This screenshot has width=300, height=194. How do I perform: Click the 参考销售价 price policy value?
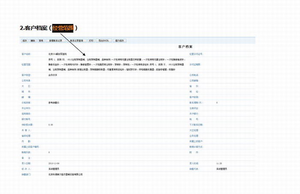tap(54, 103)
